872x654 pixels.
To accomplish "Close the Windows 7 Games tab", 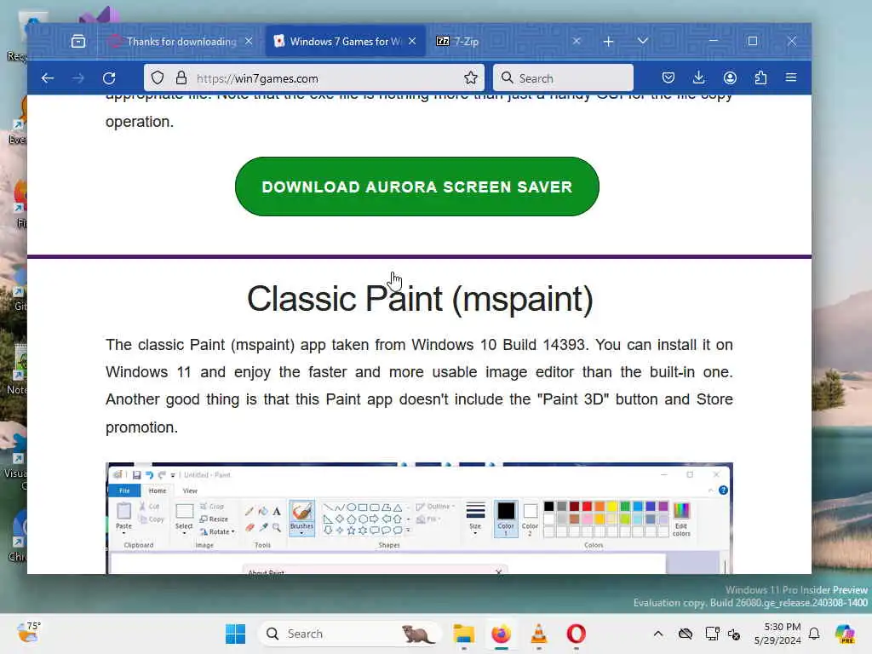I will 412,41.
